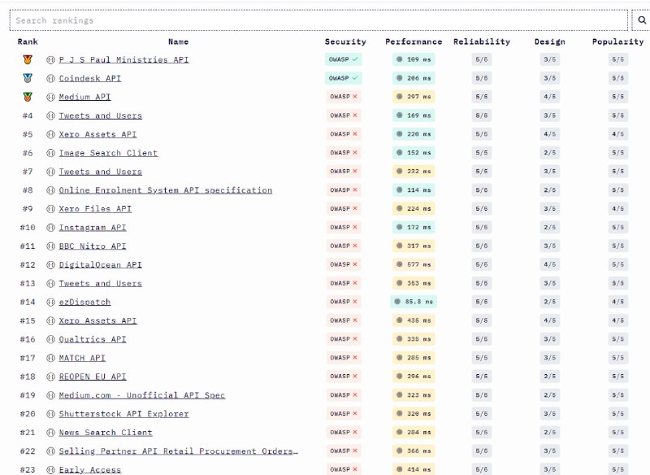
Task: Click the info icon next to DigitalOcean API
Action: [x=49, y=264]
